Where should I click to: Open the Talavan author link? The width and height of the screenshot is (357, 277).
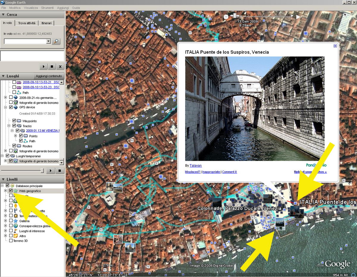tap(195, 166)
